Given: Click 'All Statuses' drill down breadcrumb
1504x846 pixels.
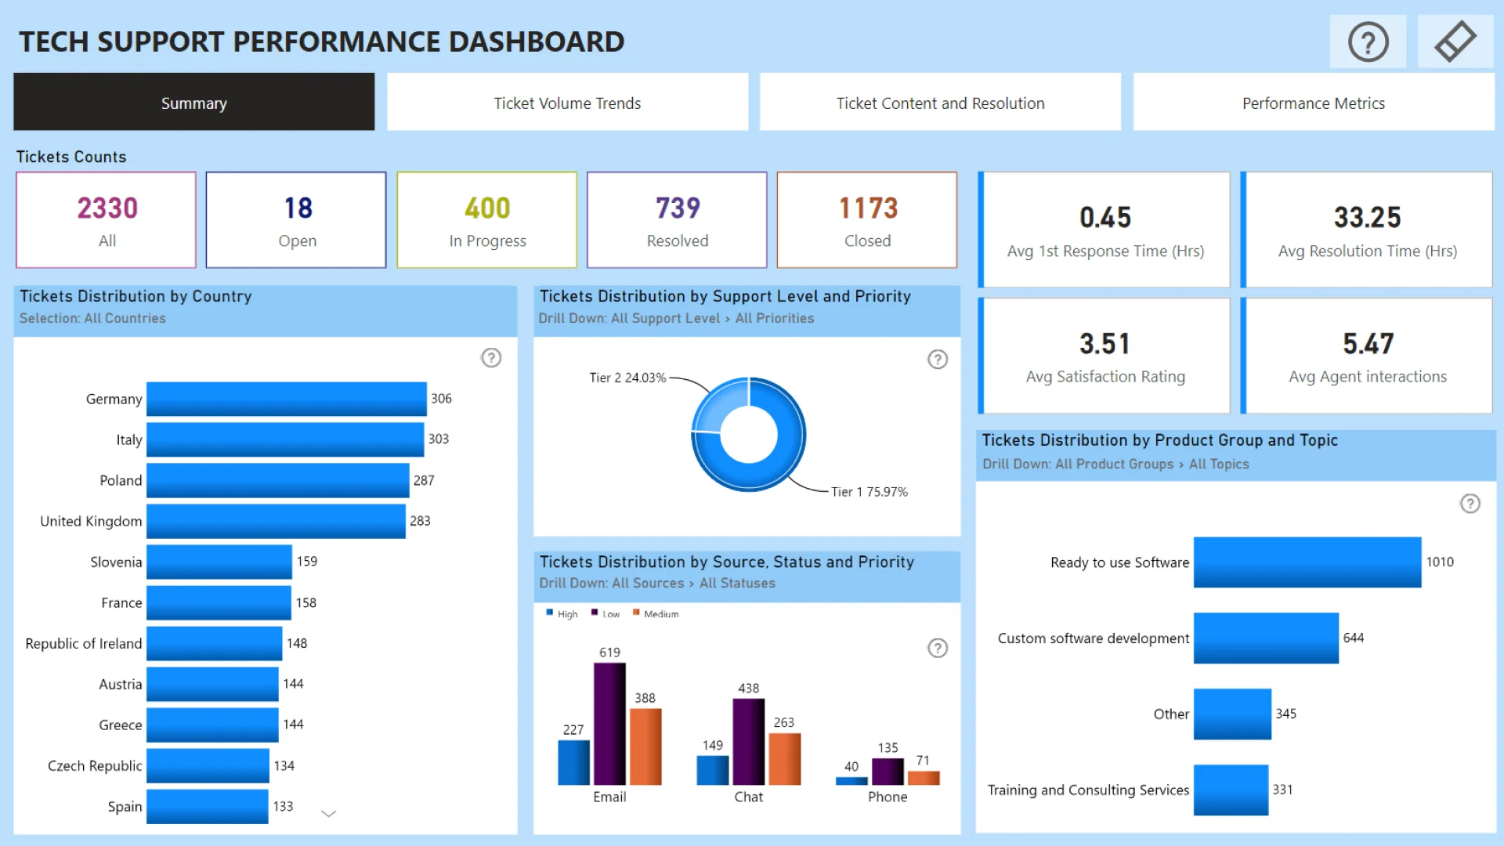Looking at the screenshot, I should pyautogui.click(x=737, y=583).
